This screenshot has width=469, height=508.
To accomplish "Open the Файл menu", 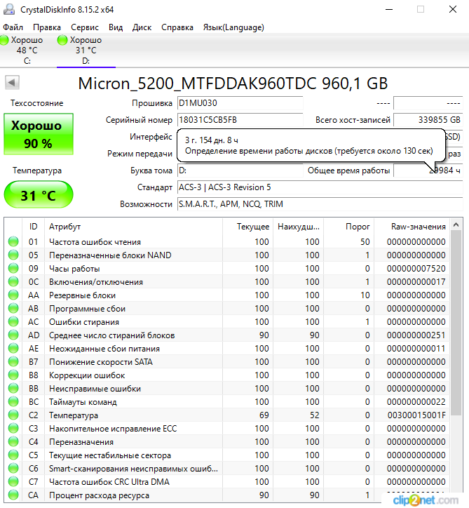I will tap(13, 27).
